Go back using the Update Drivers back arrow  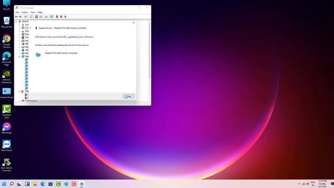click(31, 28)
